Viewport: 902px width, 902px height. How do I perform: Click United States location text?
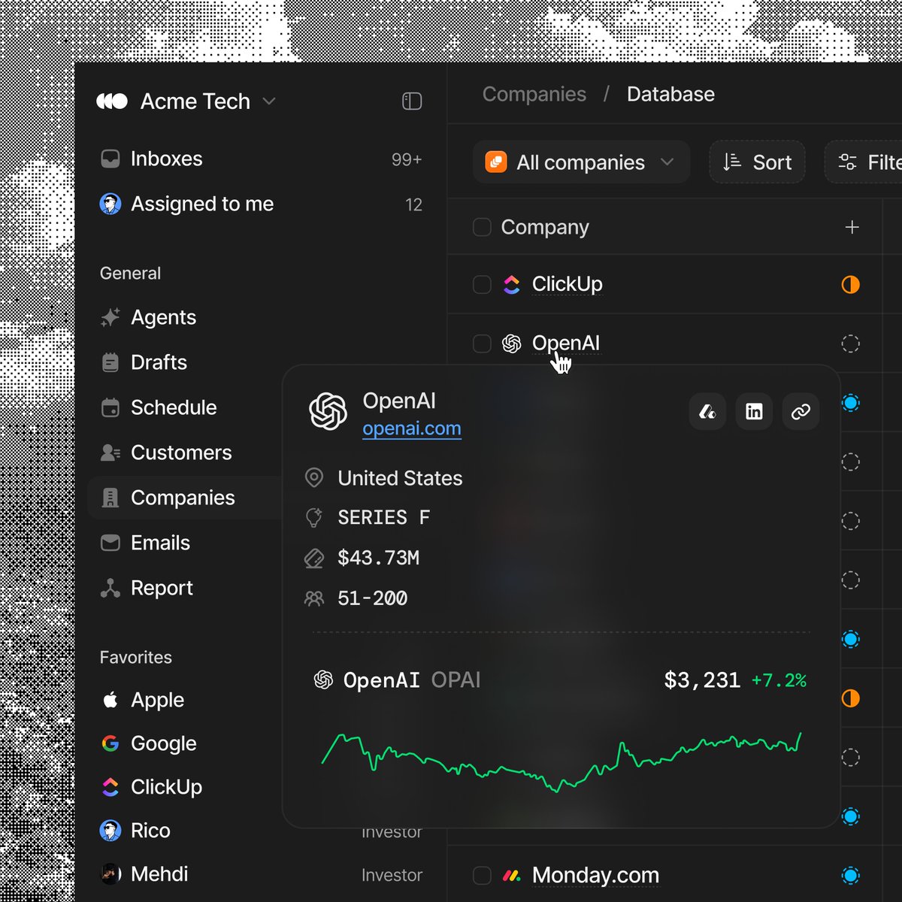click(400, 478)
